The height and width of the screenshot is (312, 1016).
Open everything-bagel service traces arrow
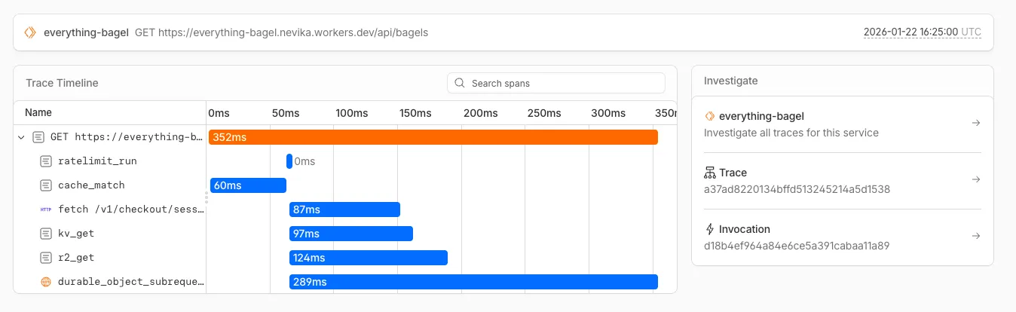[x=976, y=123]
